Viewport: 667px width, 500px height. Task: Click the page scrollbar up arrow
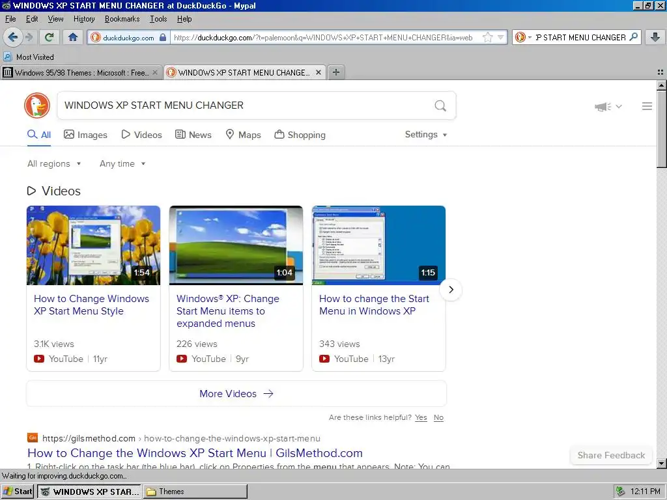[662, 85]
